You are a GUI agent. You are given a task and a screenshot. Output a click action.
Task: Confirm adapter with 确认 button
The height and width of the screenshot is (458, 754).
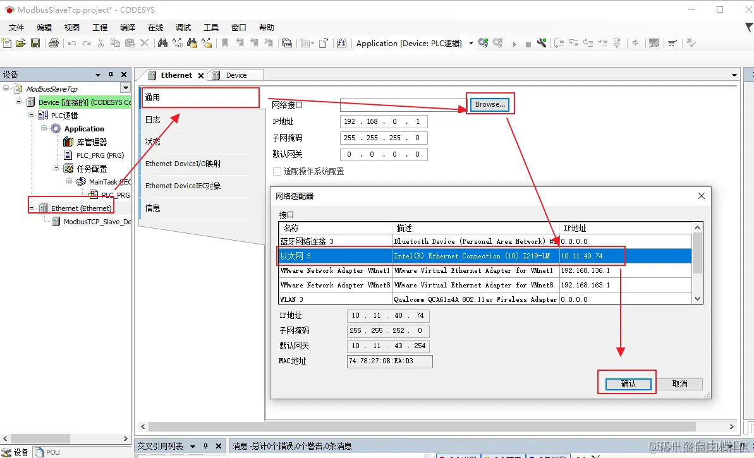[628, 383]
